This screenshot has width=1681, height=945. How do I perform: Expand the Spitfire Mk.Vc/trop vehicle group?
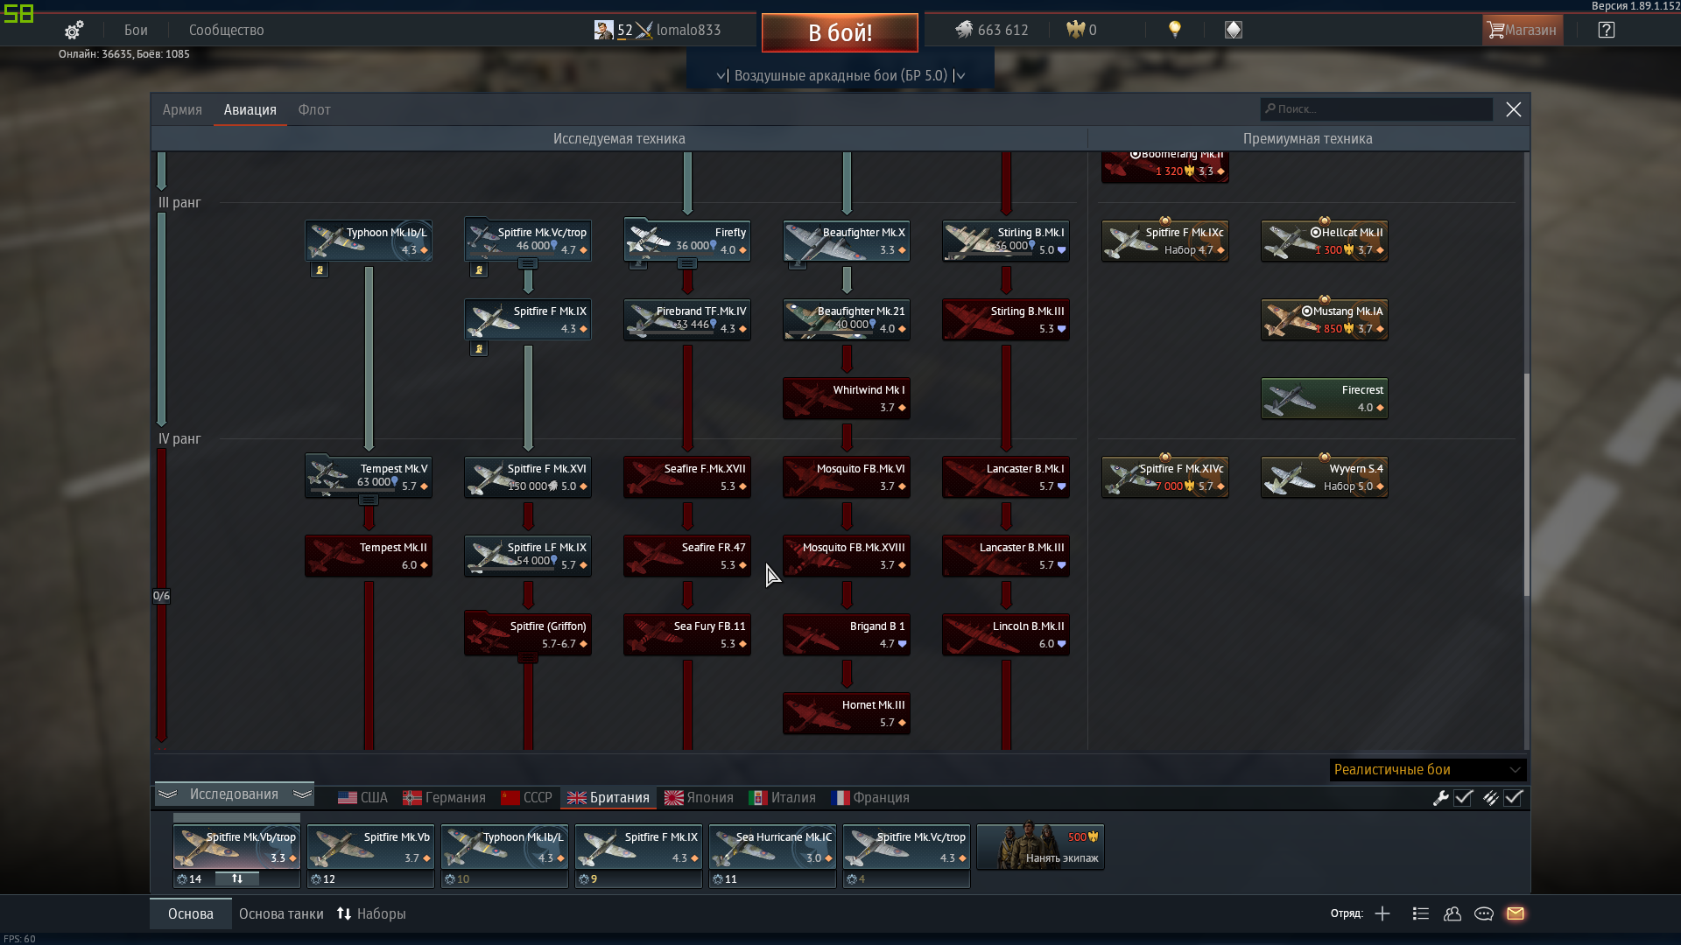point(527,263)
